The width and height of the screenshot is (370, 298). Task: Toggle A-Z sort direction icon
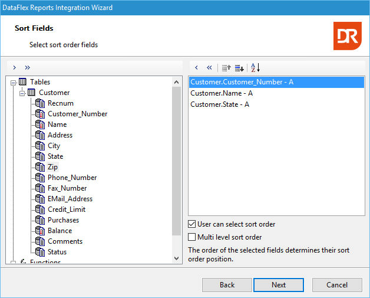point(255,68)
